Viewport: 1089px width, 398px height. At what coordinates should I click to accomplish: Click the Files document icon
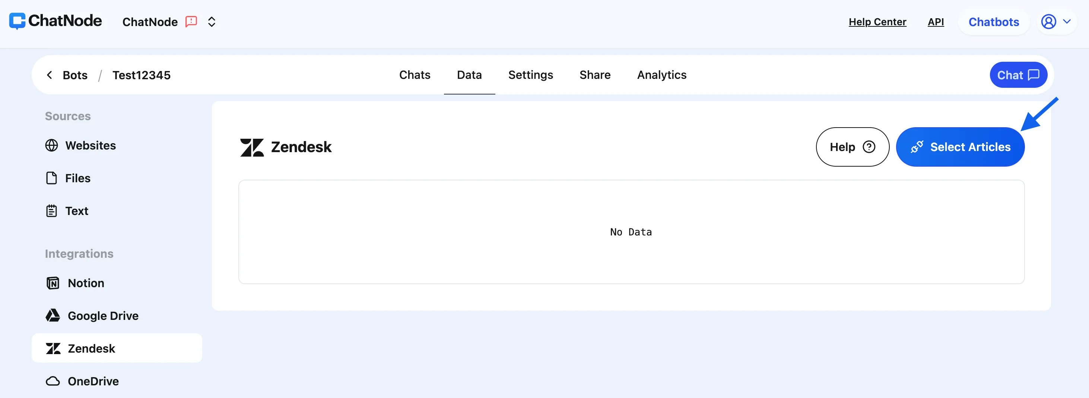click(x=51, y=178)
